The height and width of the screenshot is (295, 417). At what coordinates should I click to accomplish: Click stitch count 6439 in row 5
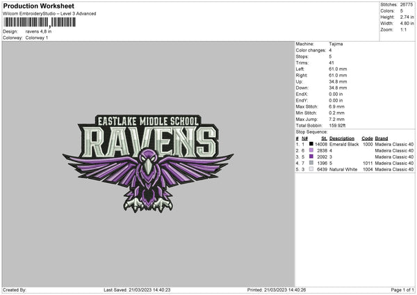tap(322, 169)
